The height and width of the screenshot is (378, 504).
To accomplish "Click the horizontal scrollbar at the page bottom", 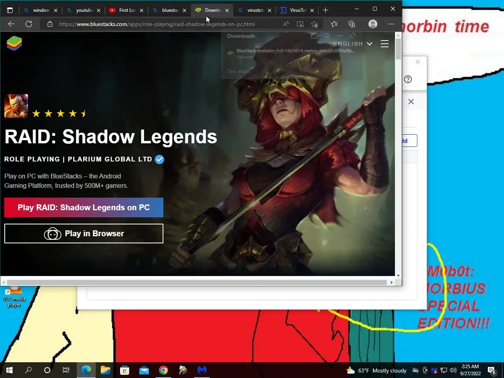I will tap(197, 282).
